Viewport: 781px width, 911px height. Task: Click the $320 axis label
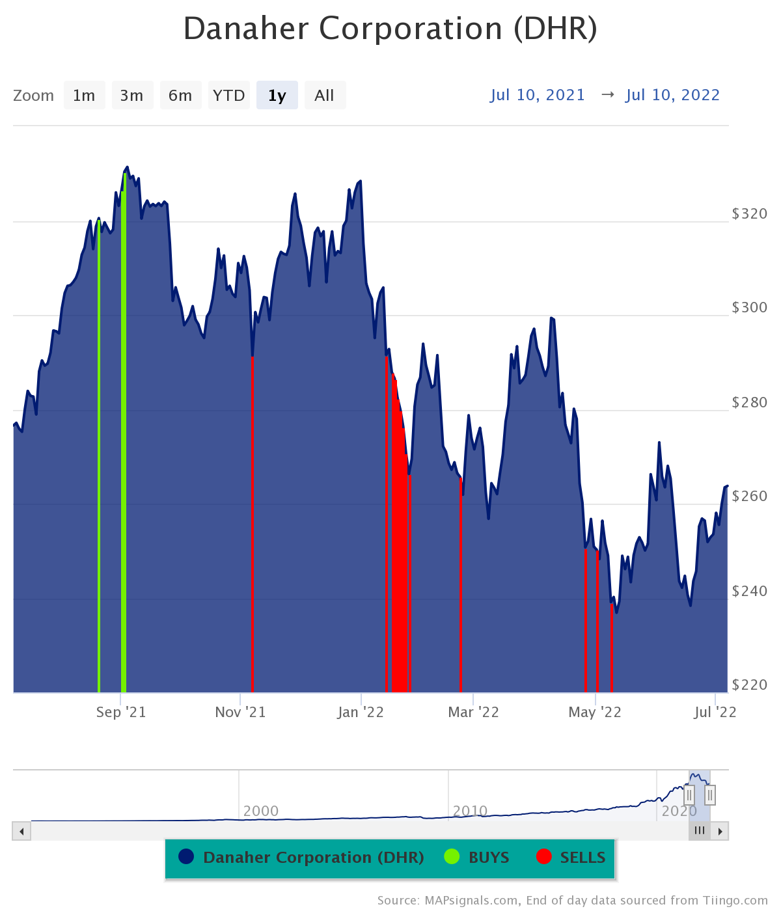click(750, 213)
